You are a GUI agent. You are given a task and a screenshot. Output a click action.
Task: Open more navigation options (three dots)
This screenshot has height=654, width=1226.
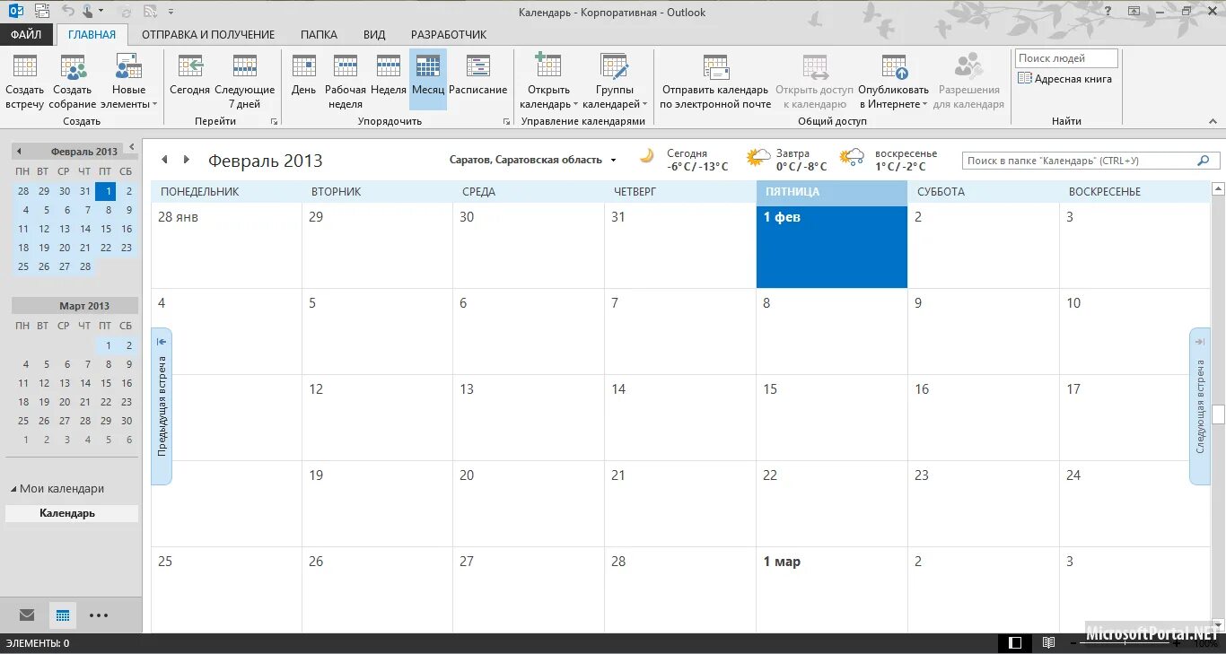pyautogui.click(x=99, y=615)
